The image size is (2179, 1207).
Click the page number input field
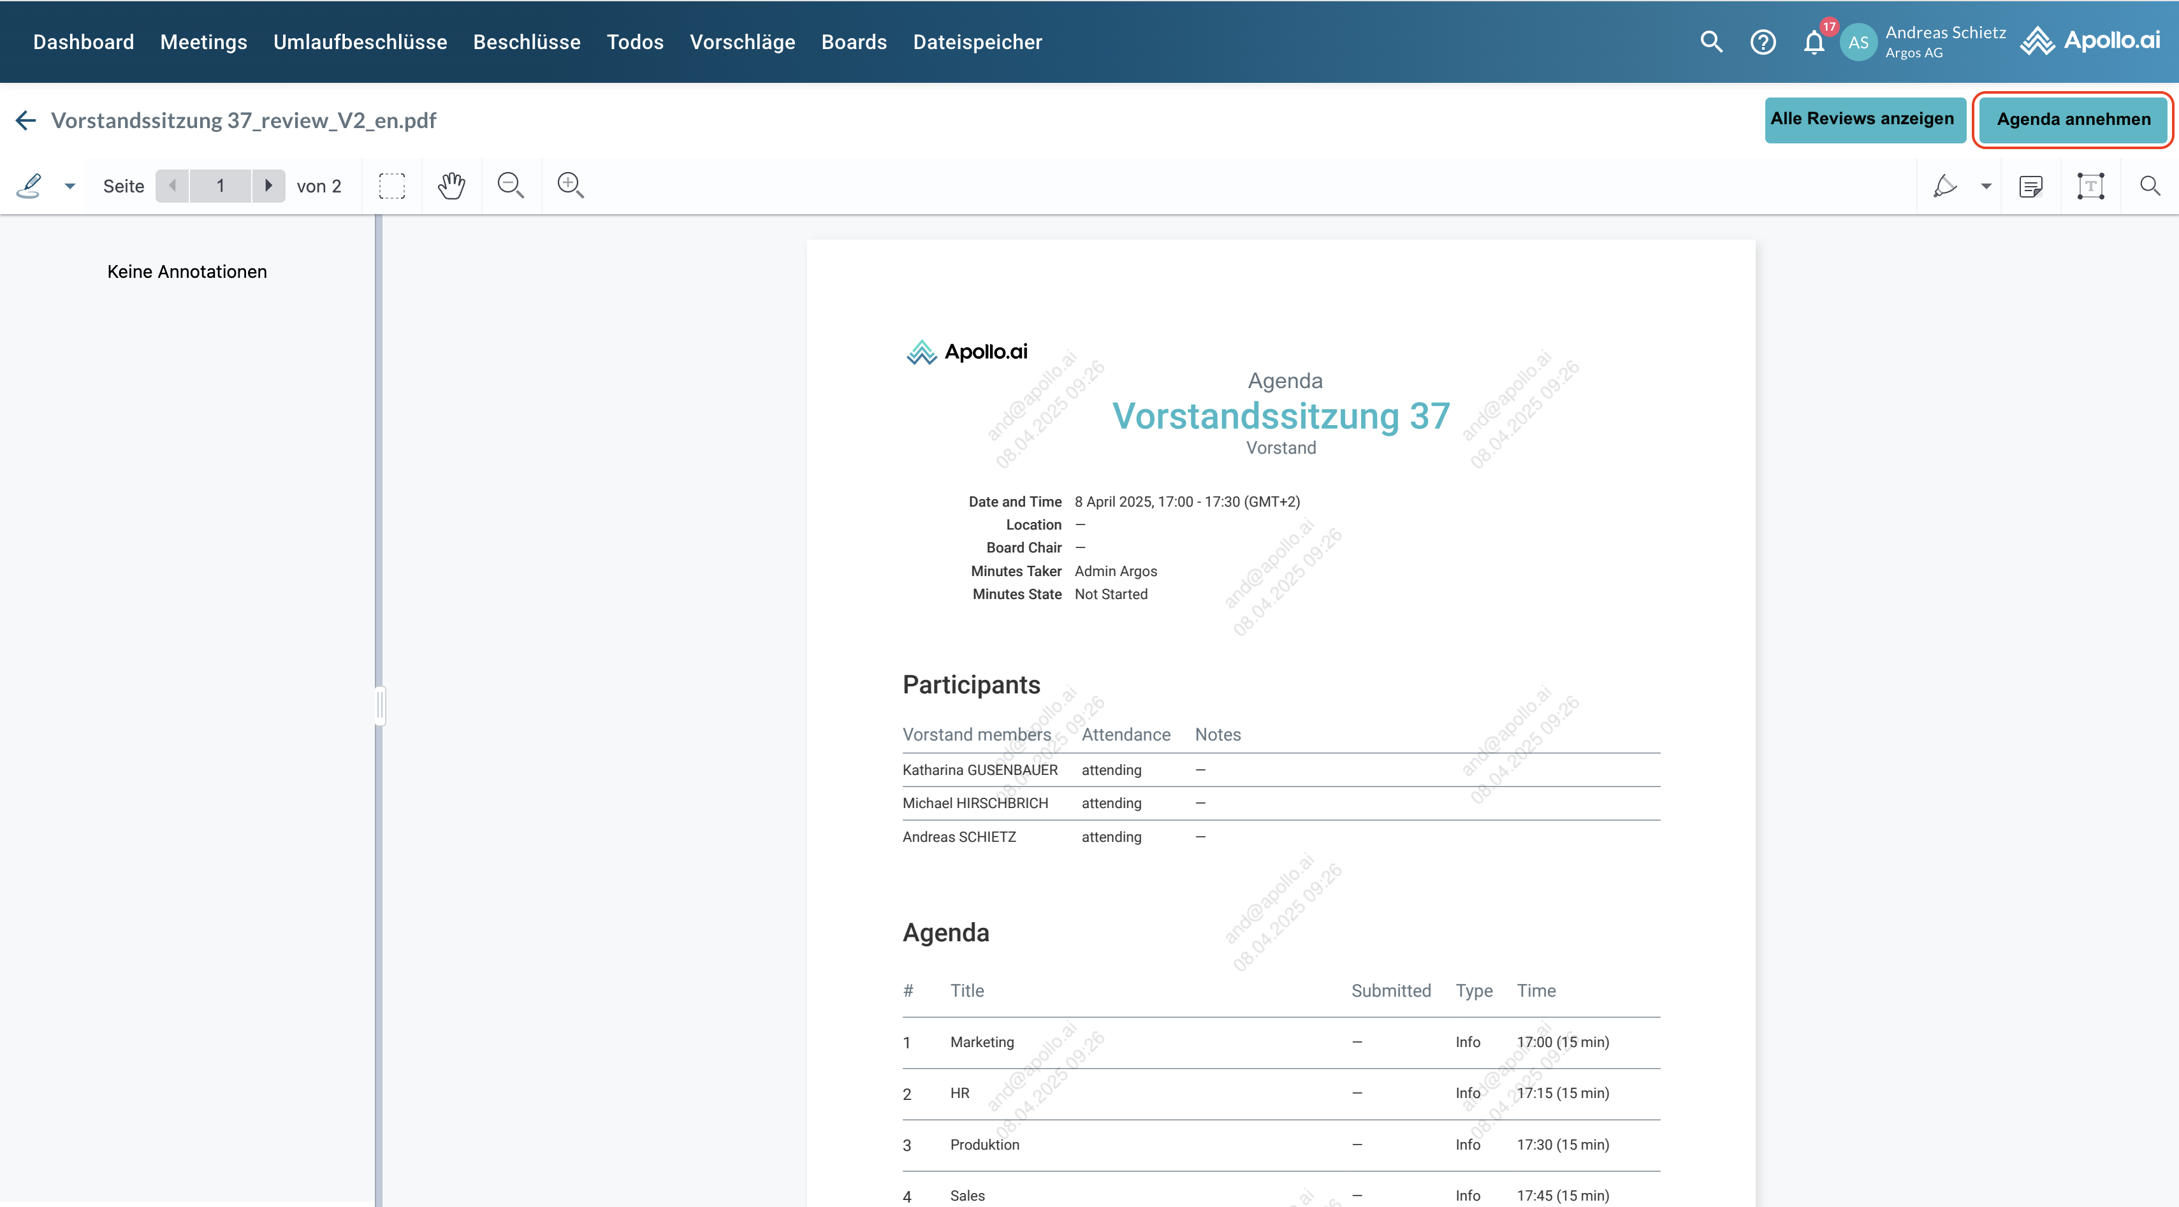(x=221, y=185)
